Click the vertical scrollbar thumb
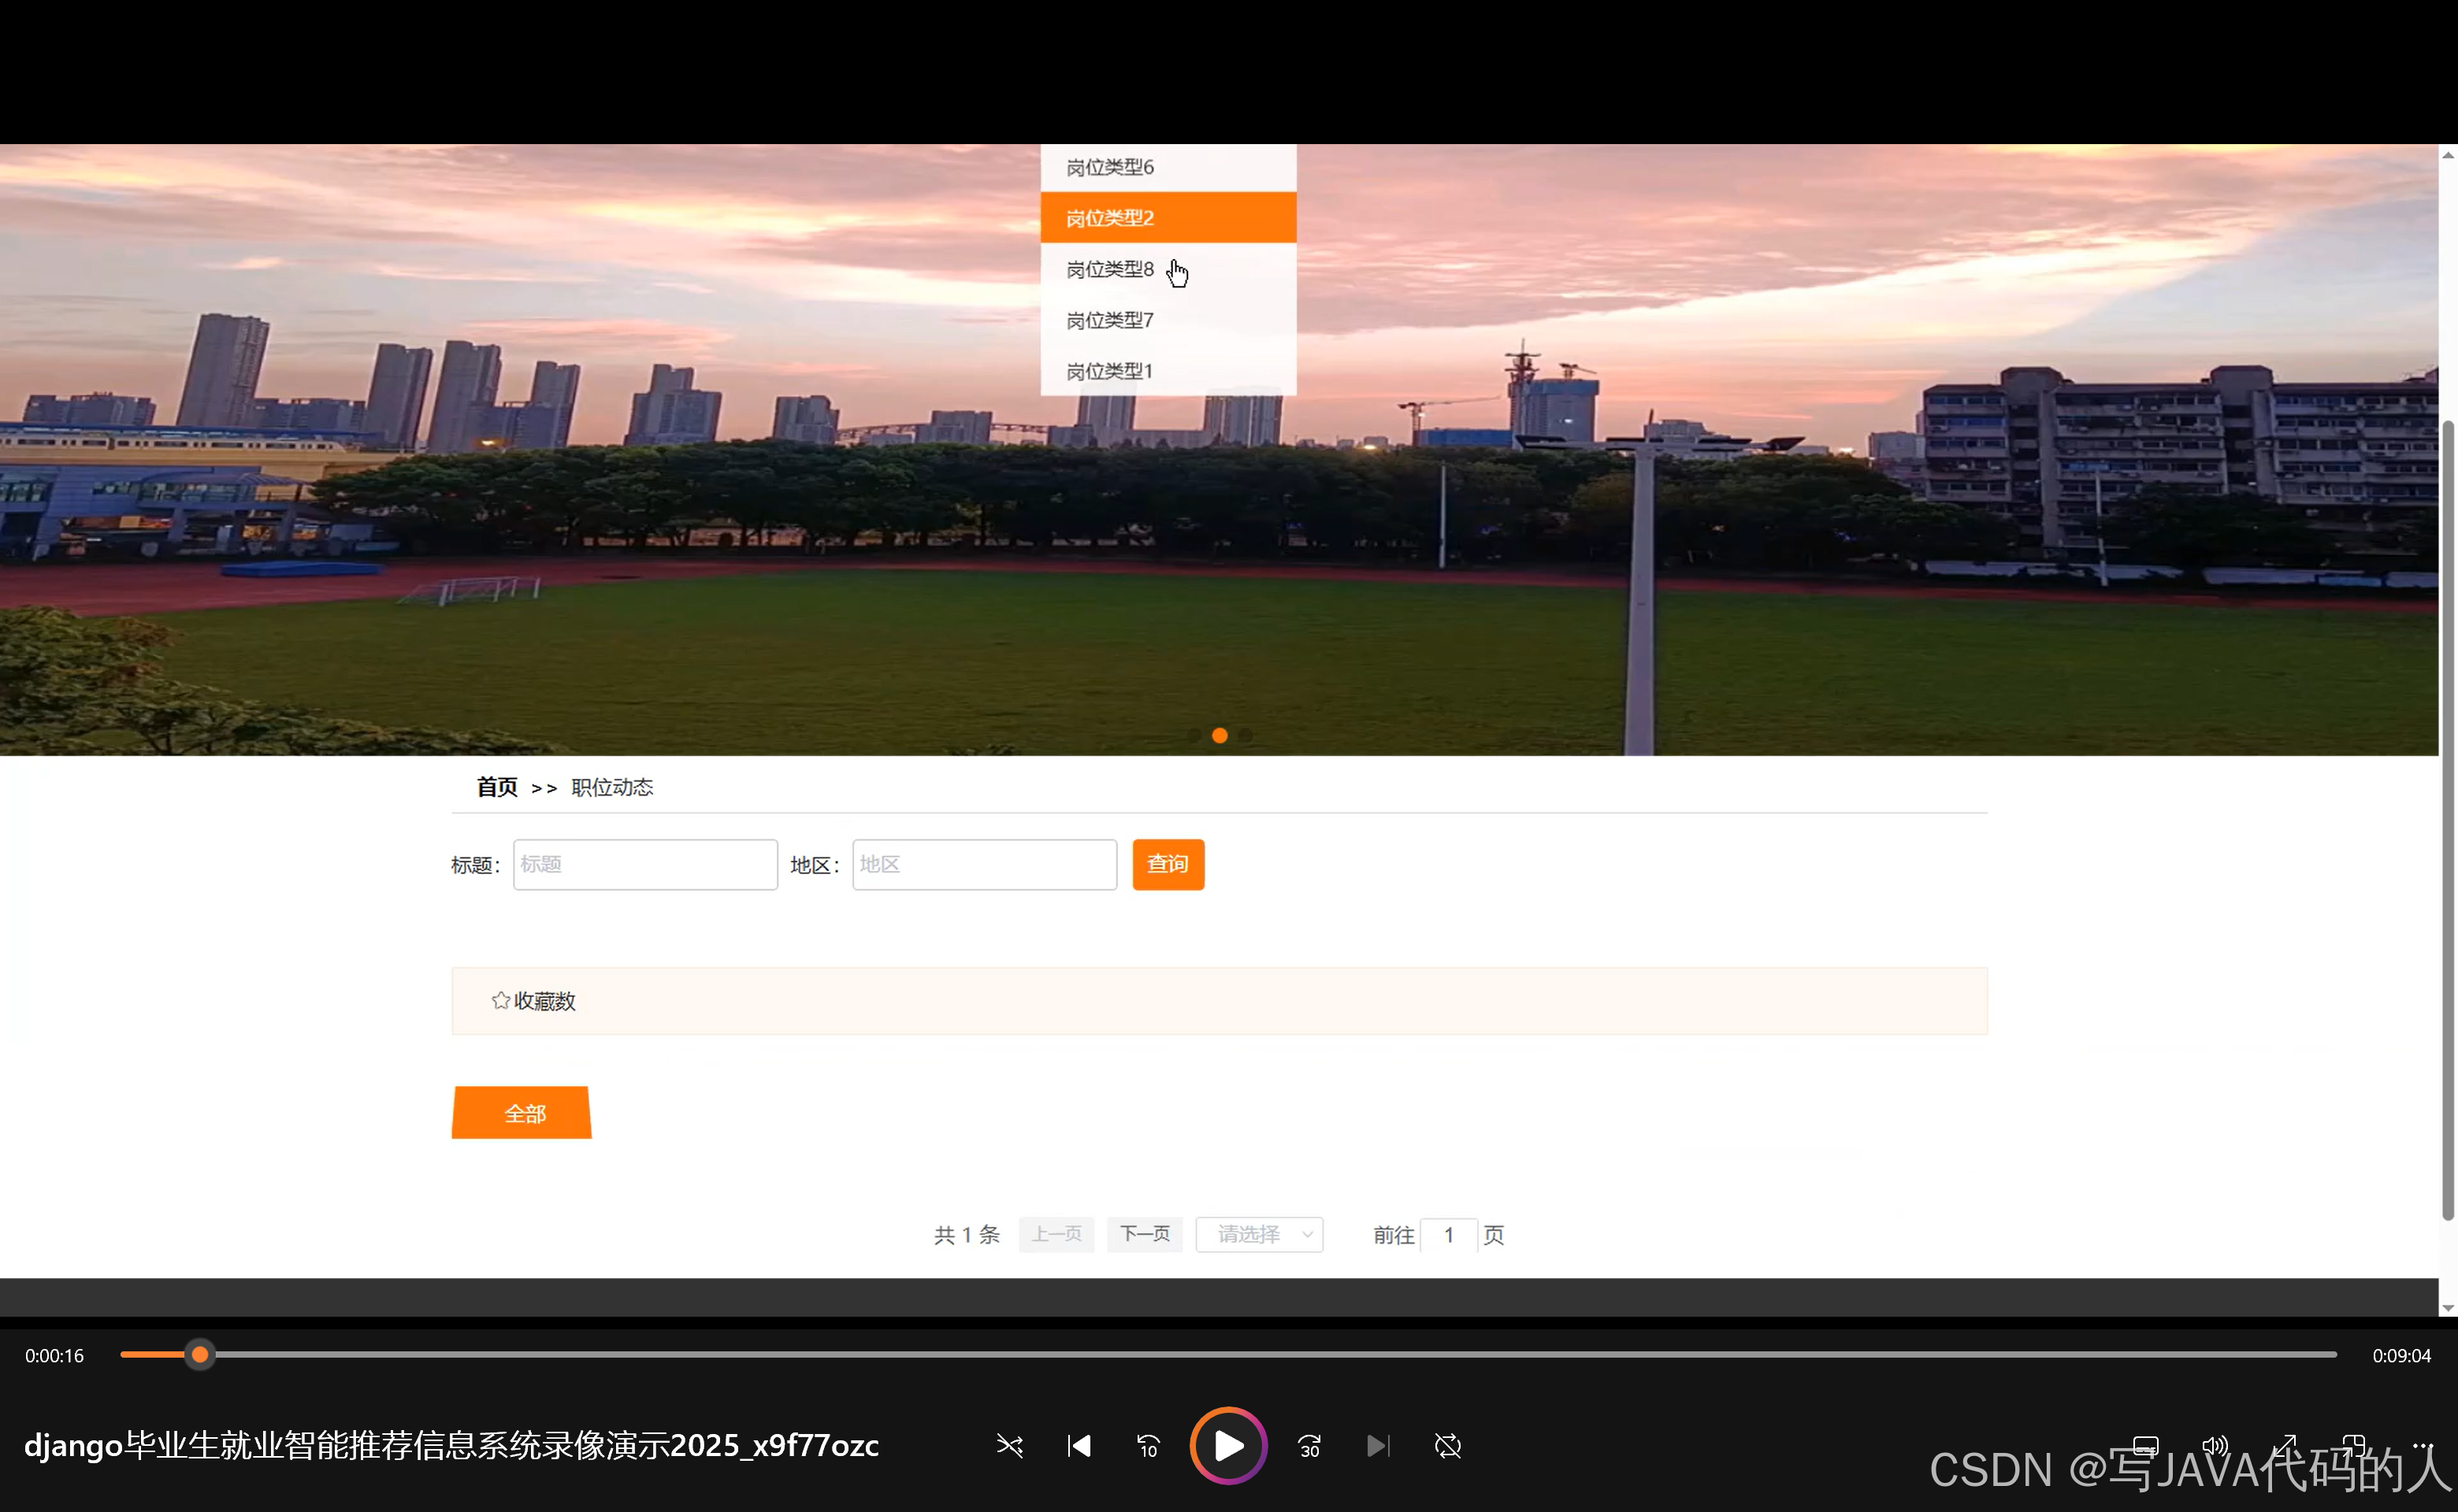Screen dimensions: 2458x1512 (x=2448, y=820)
